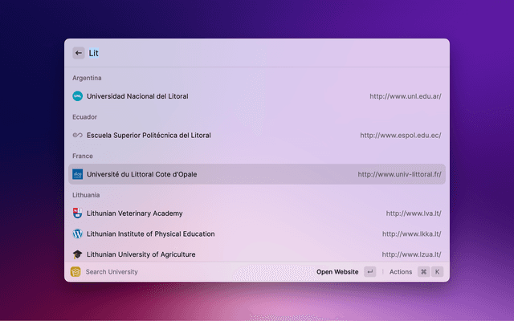Image resolution: width=514 pixels, height=321 pixels.
Task: Click the back arrow button
Action: click(x=79, y=53)
